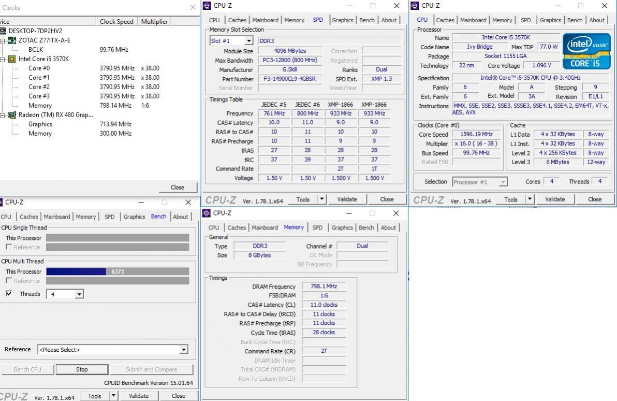The height and width of the screenshot is (401, 617).
Task: Click the Core Voltage value 1.096 V
Action: 541,65
